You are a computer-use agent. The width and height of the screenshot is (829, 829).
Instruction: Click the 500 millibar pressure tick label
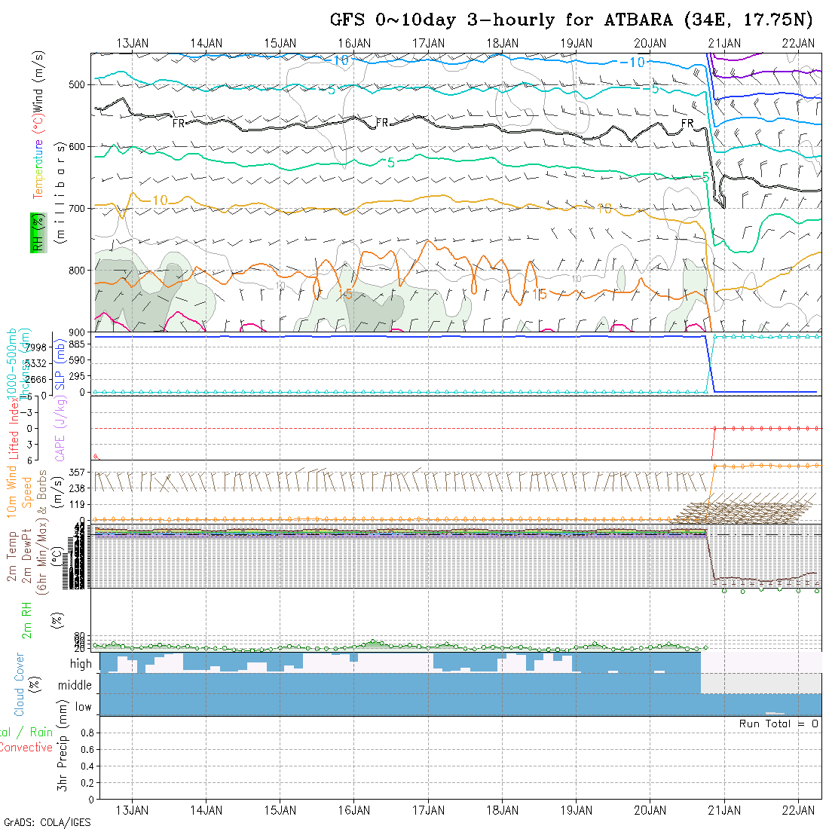[79, 84]
